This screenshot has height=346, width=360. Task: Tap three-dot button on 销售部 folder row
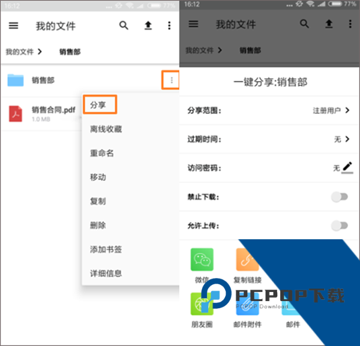172,80
